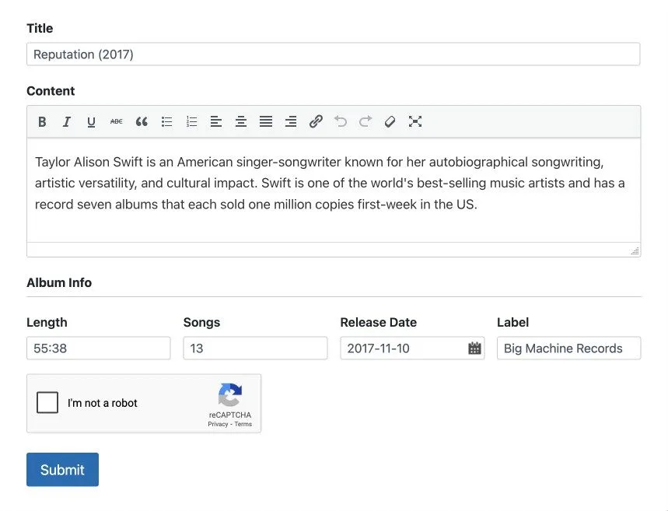Center align the text
This screenshot has height=511, width=668.
(241, 122)
